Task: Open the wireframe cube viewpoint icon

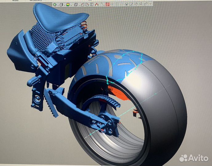Action: point(76,5)
